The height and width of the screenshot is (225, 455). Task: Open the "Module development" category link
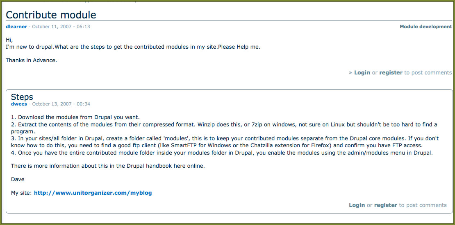point(425,27)
